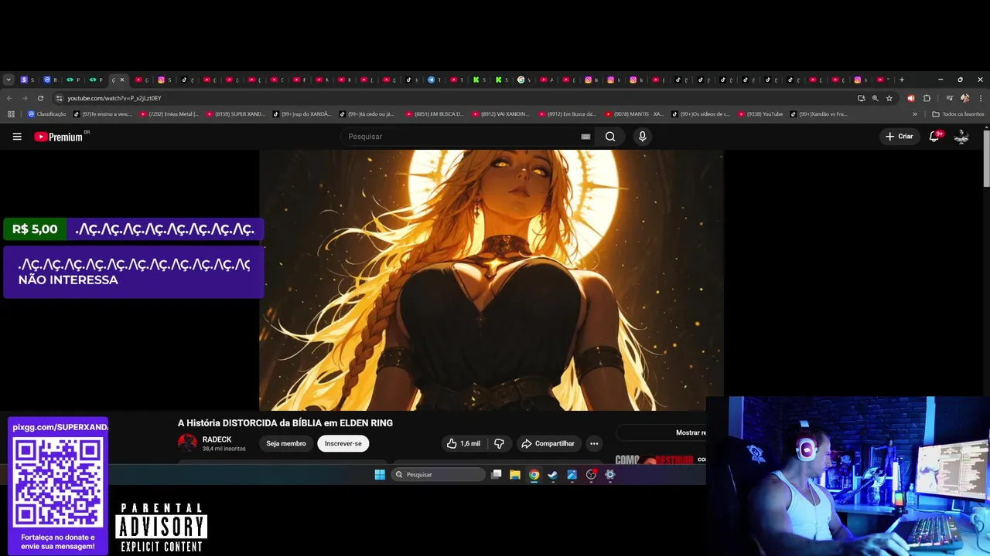
Task: Click the youtube.com address bar
Action: point(456,98)
